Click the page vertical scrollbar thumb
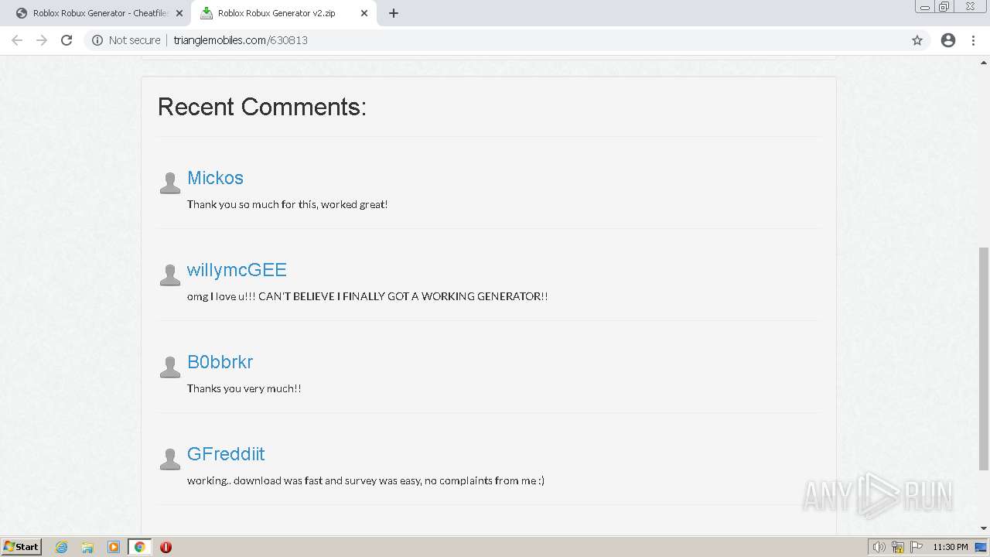This screenshot has width=990, height=557. pos(984,358)
